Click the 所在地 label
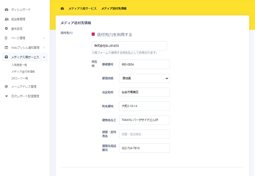The height and width of the screenshot is (176, 255). (x=94, y=64)
